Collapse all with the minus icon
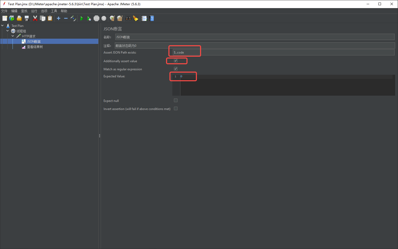This screenshot has height=249, width=398. pos(66,18)
